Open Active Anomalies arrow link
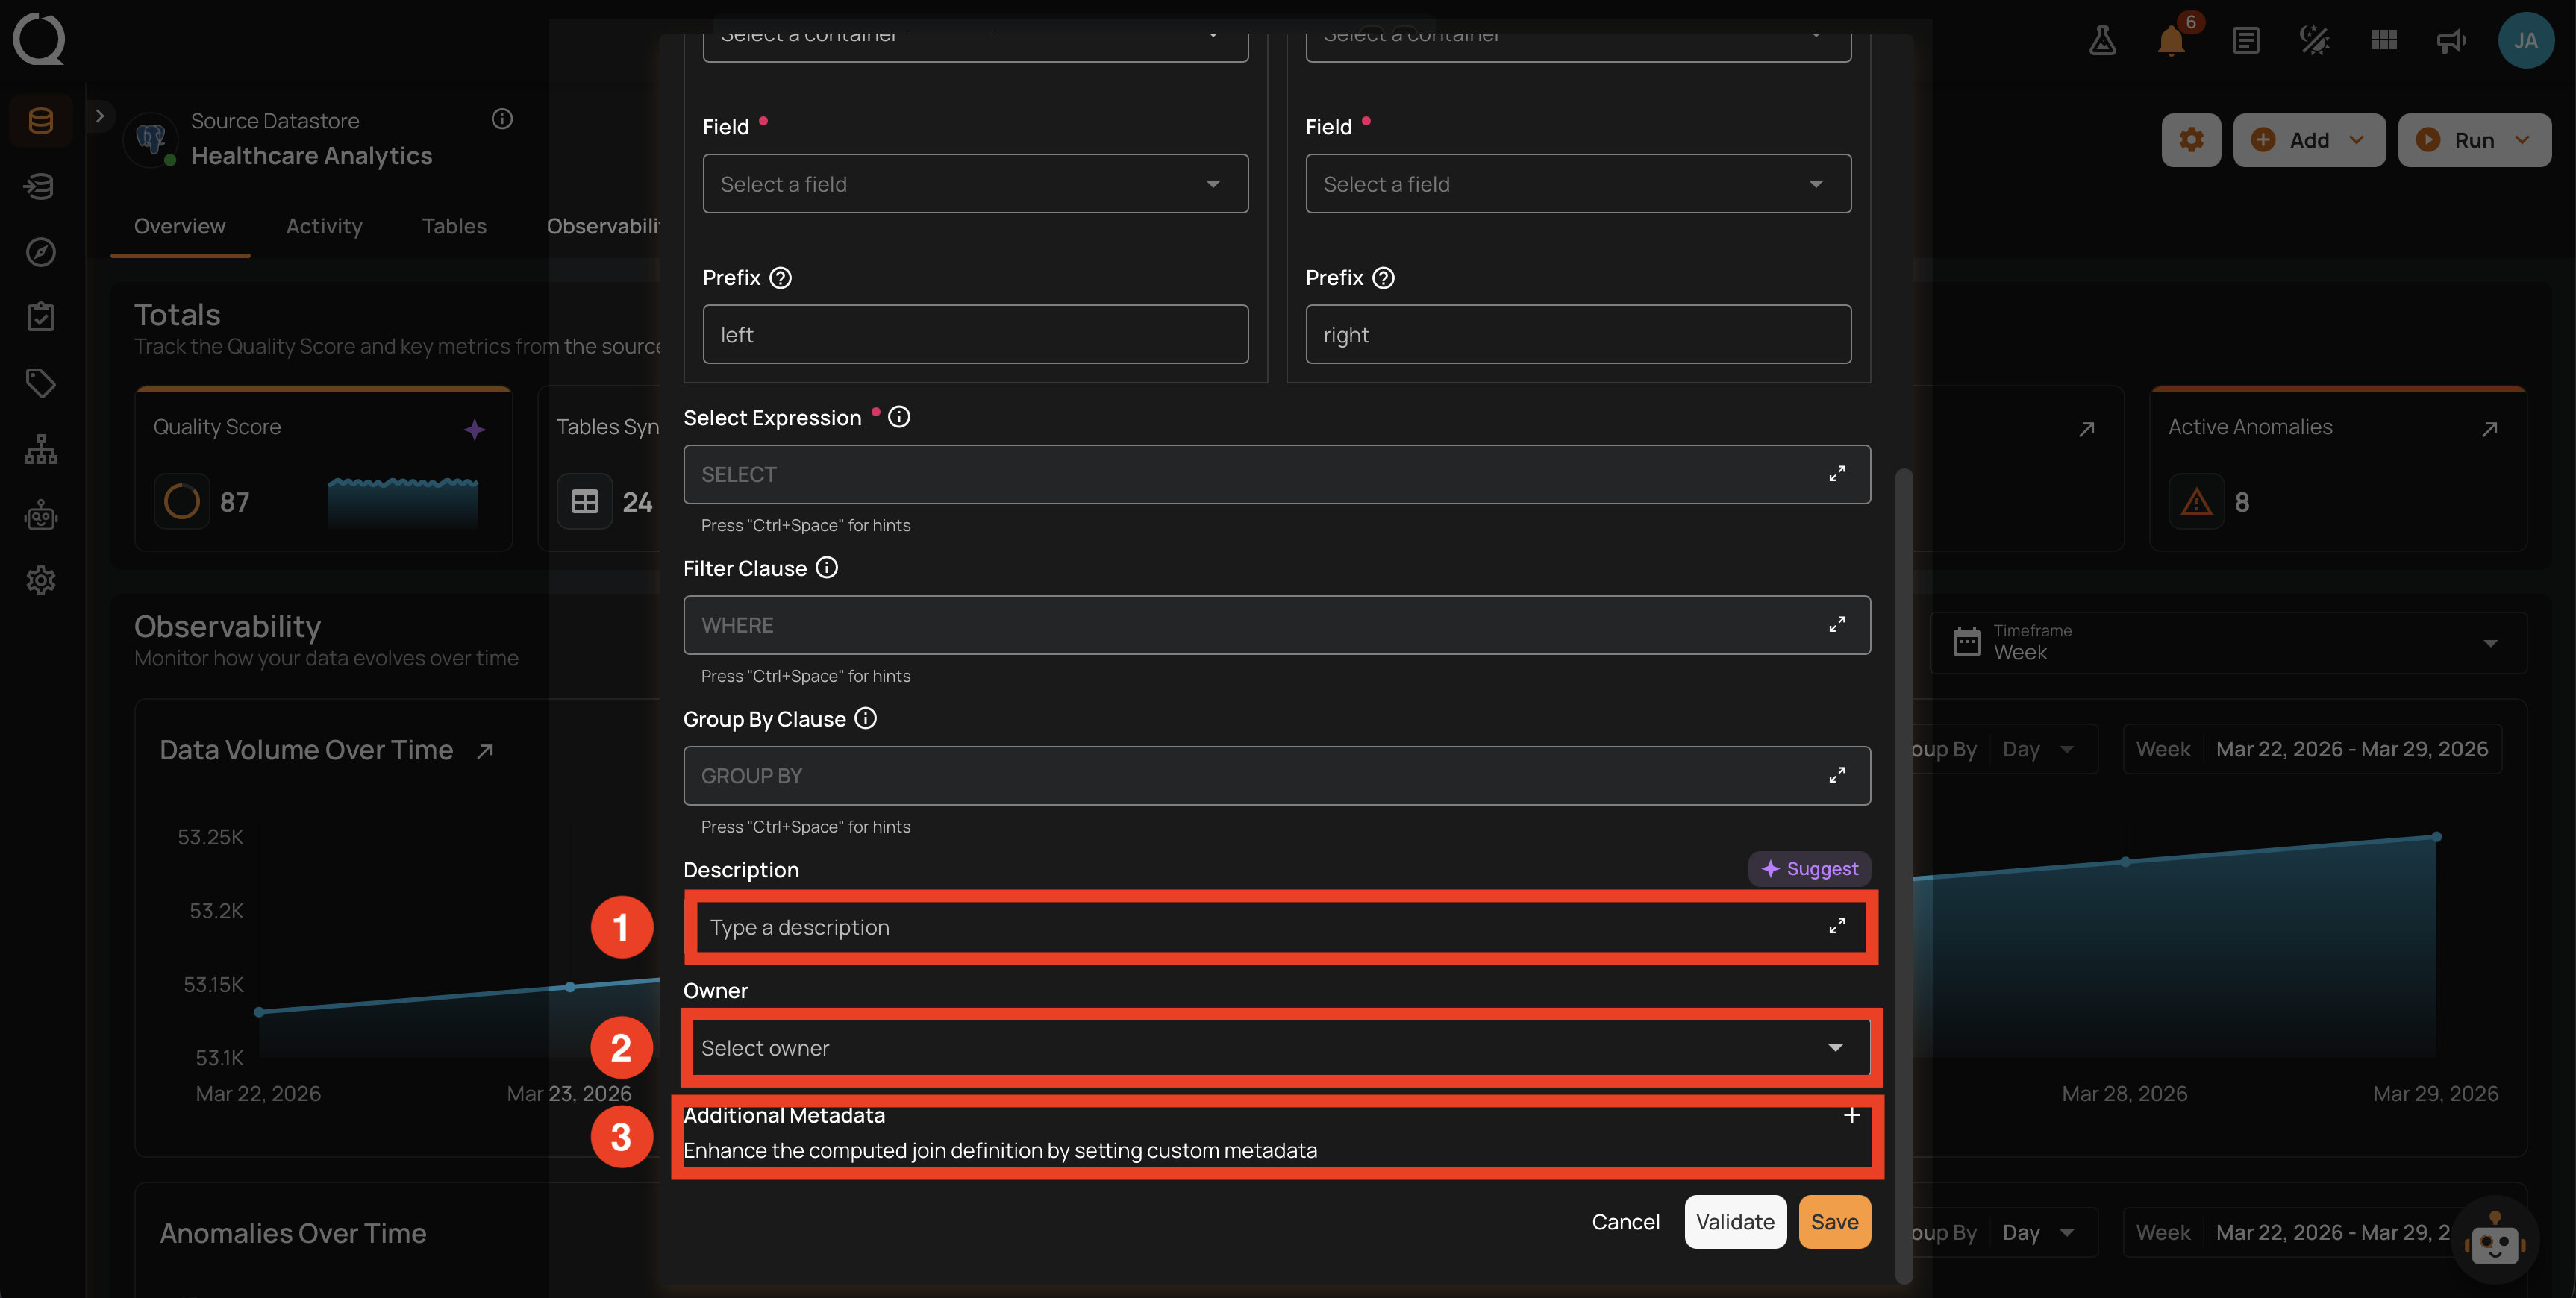Screen dimensions: 2576x1298 pyautogui.click(x=2489, y=429)
